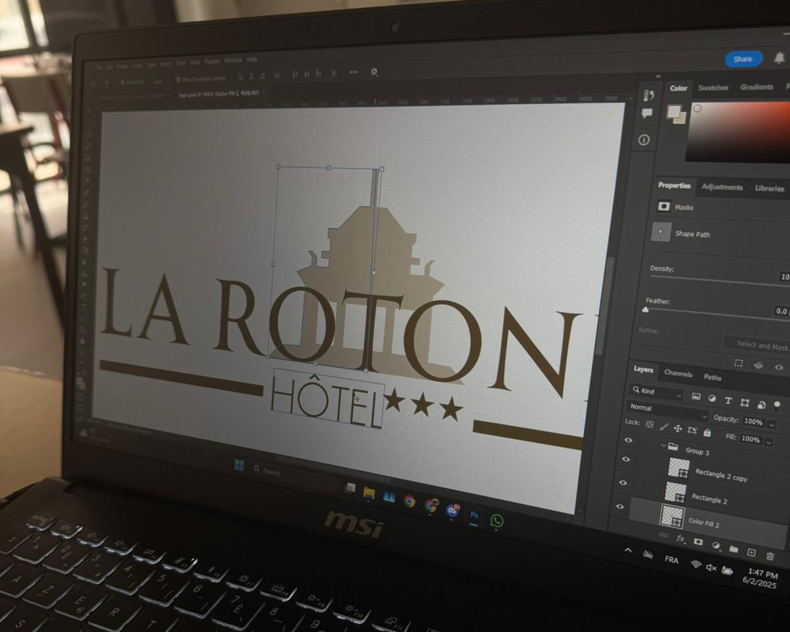The image size is (790, 632).
Task: Switch to the Gradients tab
Action: point(756,88)
